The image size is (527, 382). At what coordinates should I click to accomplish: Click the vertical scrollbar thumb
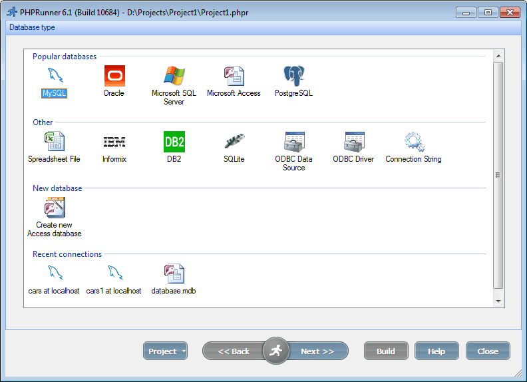click(498, 175)
